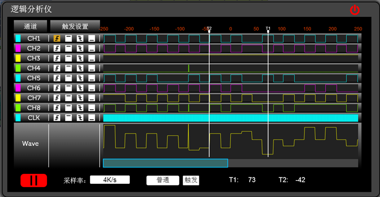Set CH3 high level trigger icon
Screen dimensions: 380x197
pos(69,58)
